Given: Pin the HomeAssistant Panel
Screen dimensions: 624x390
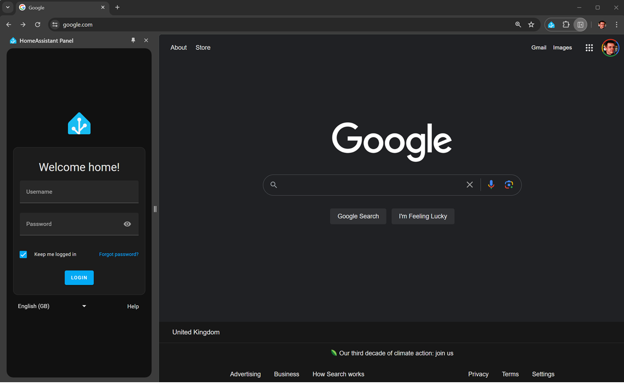Looking at the screenshot, I should click(133, 40).
